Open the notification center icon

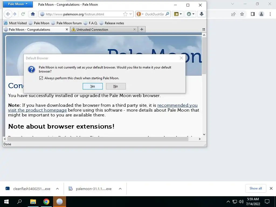(x=267, y=202)
